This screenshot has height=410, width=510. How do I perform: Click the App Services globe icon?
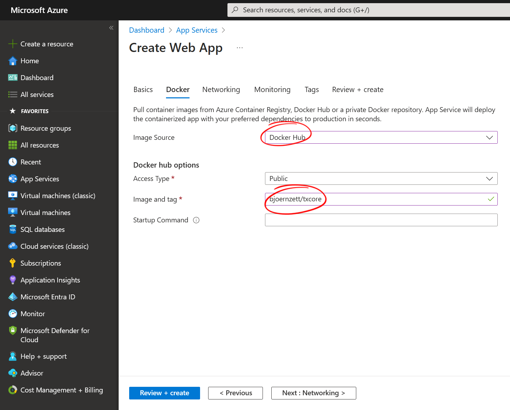click(x=13, y=179)
